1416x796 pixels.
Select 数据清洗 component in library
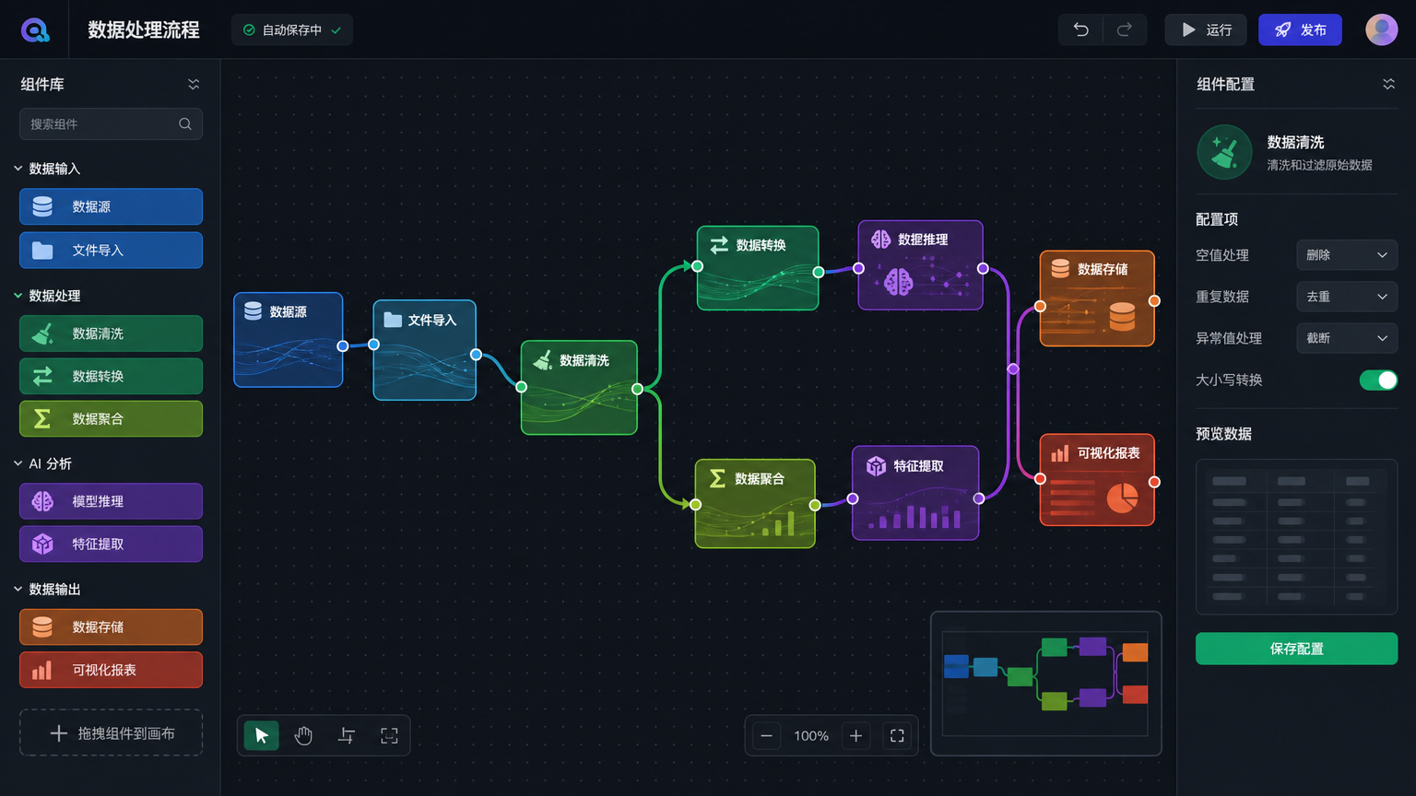click(x=111, y=334)
